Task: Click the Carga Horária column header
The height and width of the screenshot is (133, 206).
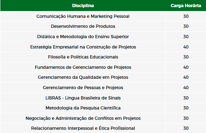Action: [186, 6]
